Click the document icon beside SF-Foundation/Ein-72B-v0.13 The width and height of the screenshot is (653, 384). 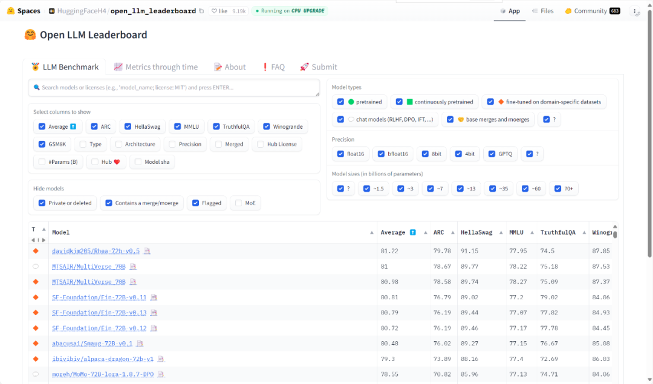pyautogui.click(x=154, y=313)
